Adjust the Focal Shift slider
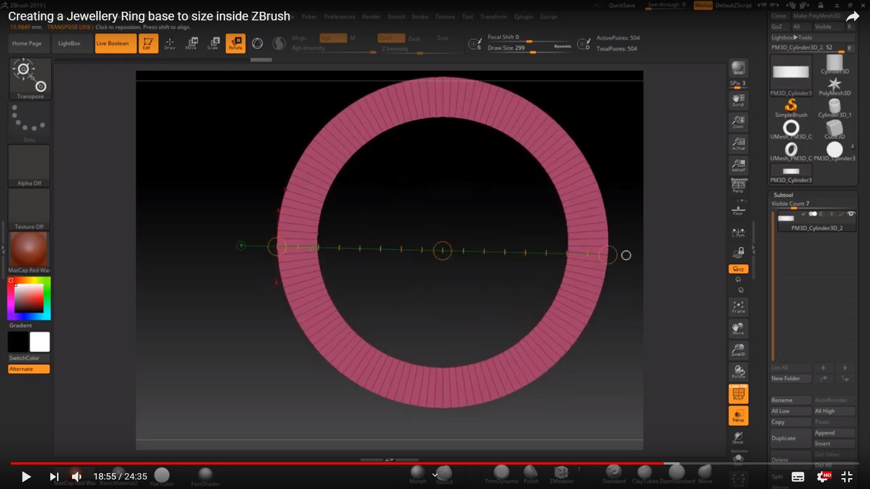Screen dimensions: 870x489 [x=529, y=38]
